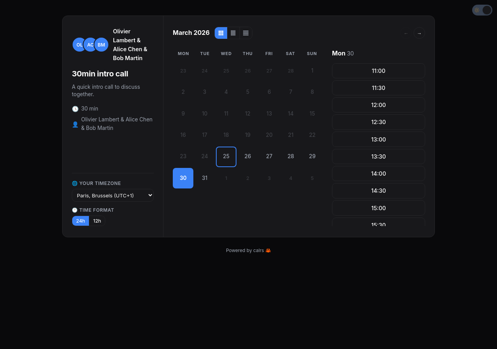Book the 12:30 time slot
Screen dimensions: 497x349
pyautogui.click(x=378, y=122)
